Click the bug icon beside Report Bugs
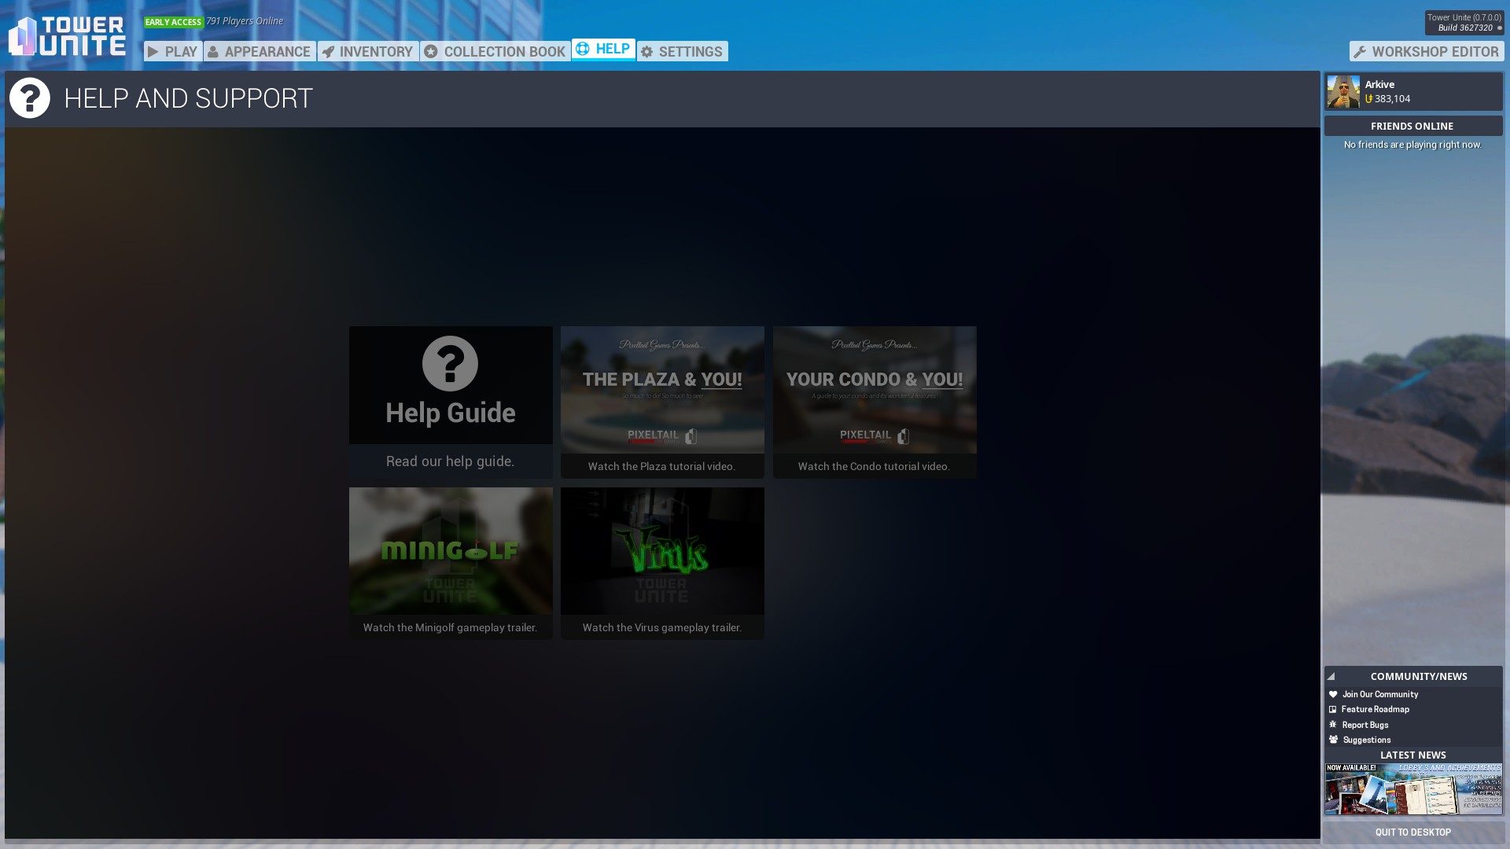1510x849 pixels. click(x=1333, y=725)
